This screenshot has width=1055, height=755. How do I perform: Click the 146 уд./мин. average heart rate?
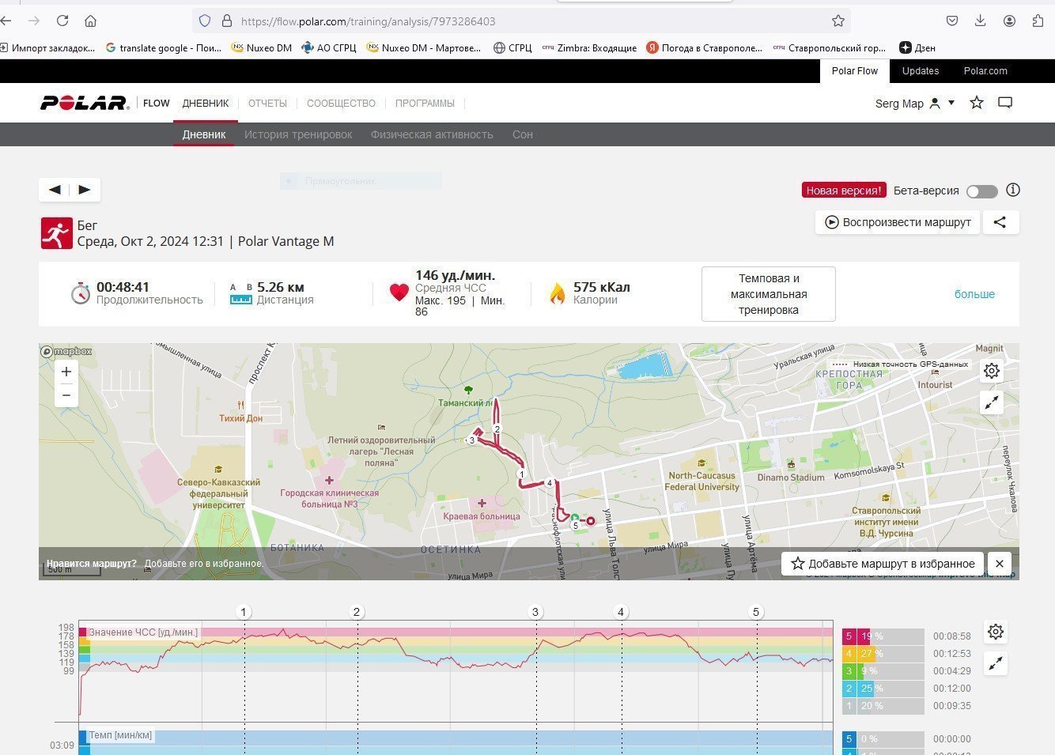(455, 275)
